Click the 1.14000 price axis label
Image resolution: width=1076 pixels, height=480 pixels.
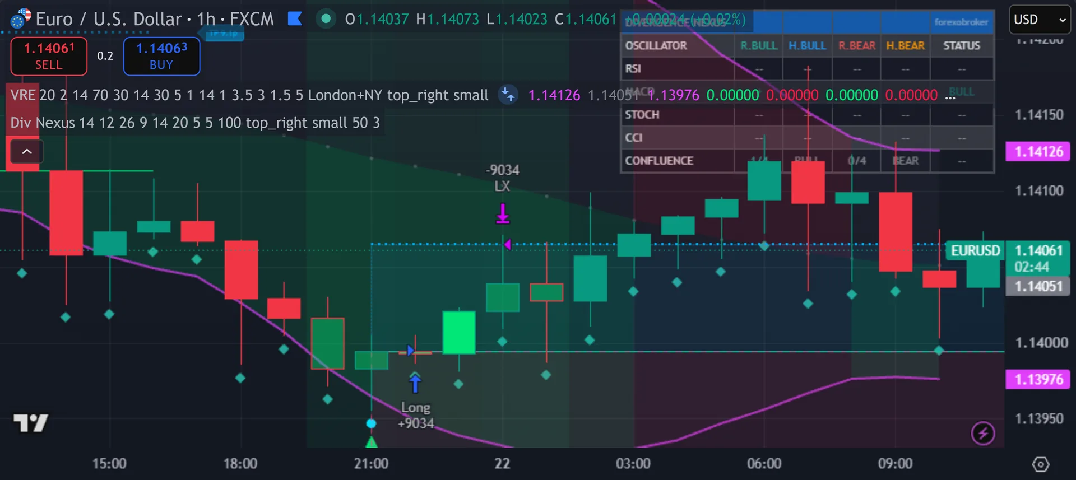(1041, 343)
